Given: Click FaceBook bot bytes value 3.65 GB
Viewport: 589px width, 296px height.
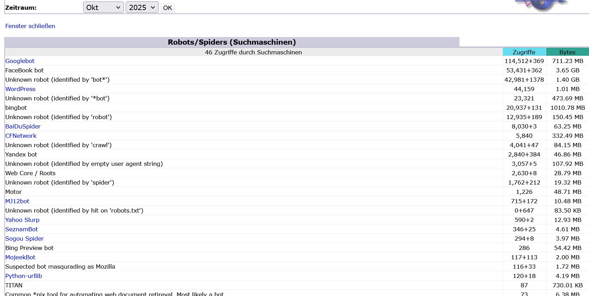Looking at the screenshot, I should point(568,70).
